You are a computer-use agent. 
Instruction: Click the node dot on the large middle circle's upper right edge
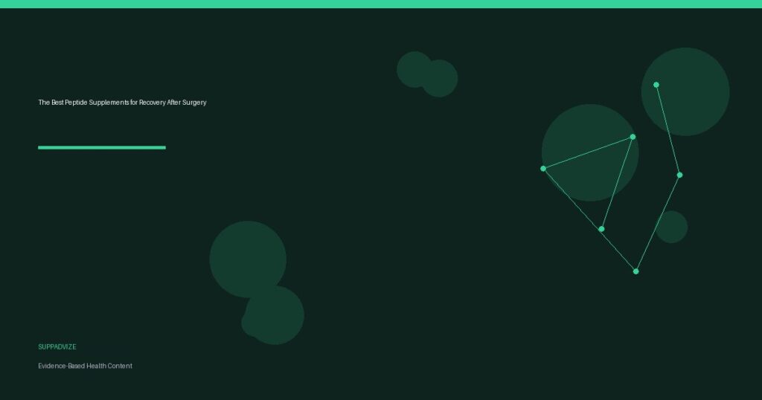pyautogui.click(x=633, y=137)
